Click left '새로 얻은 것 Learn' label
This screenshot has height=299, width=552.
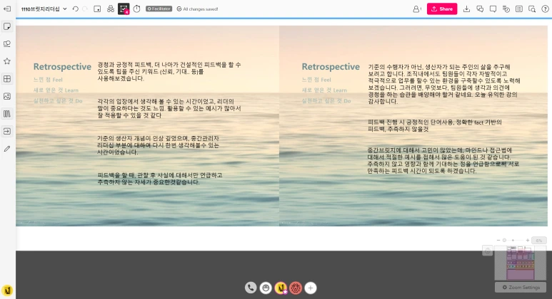tap(56, 90)
